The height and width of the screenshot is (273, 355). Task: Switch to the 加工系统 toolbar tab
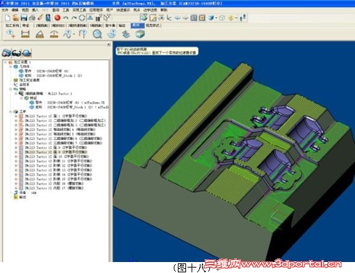point(12,25)
